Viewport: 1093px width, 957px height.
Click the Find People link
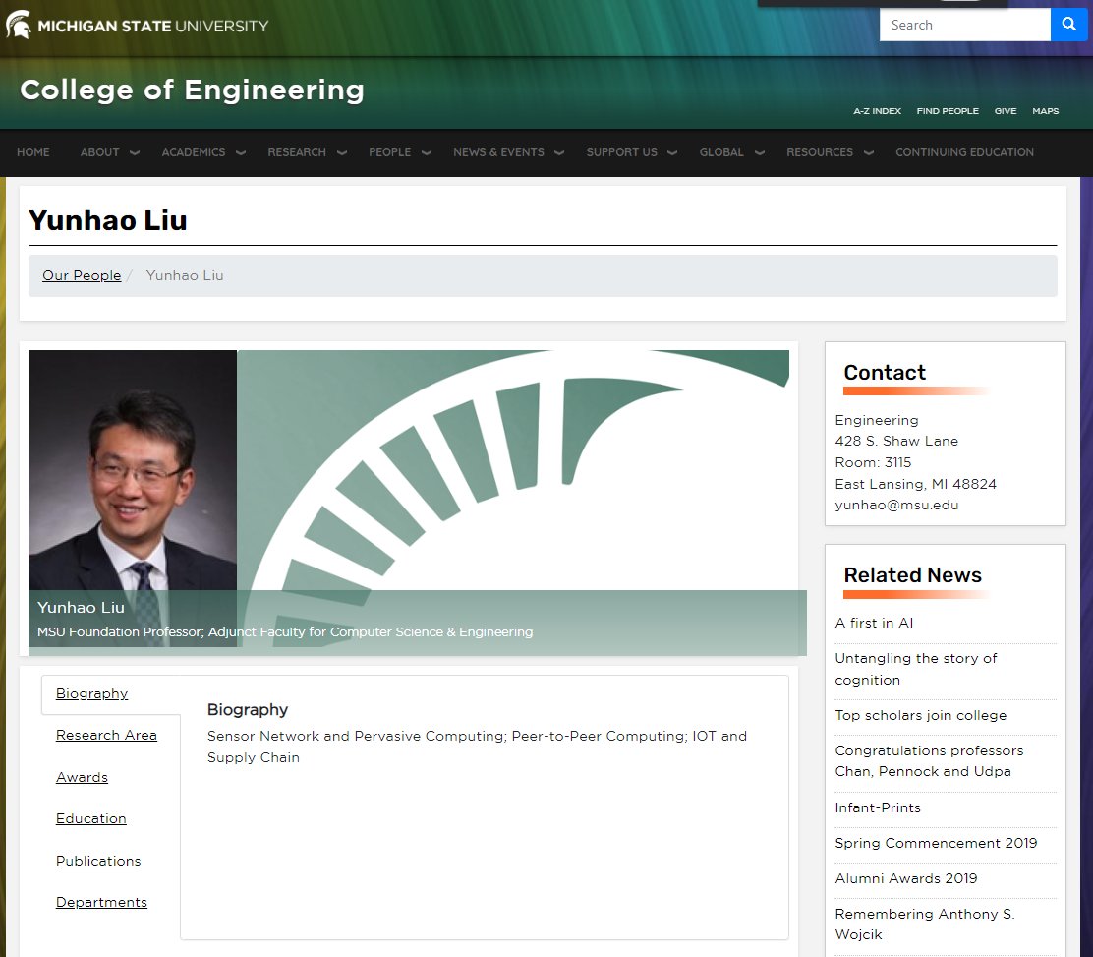click(948, 111)
